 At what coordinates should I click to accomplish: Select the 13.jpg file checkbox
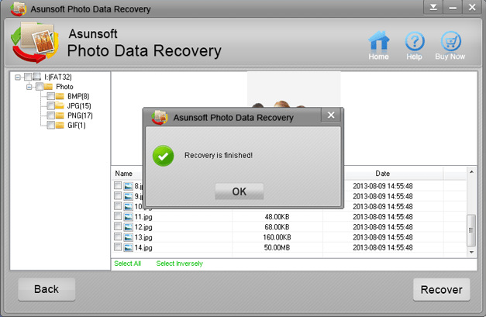click(118, 236)
